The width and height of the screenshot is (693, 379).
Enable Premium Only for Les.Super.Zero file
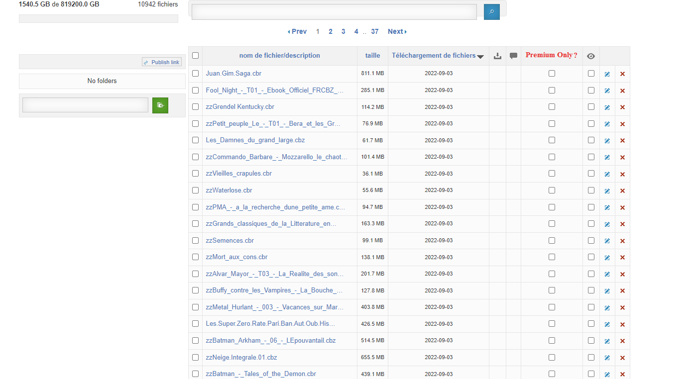552,323
